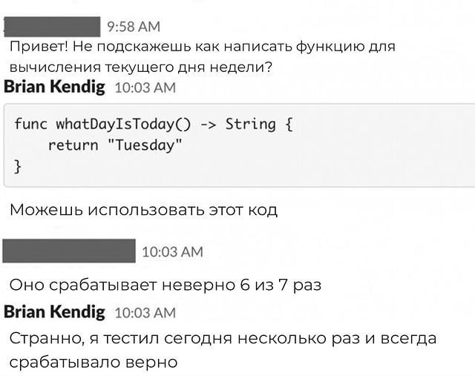Click the message "Можешь использовать этот код"
Image resolution: width=475 pixels, height=376 pixels.
143,210
